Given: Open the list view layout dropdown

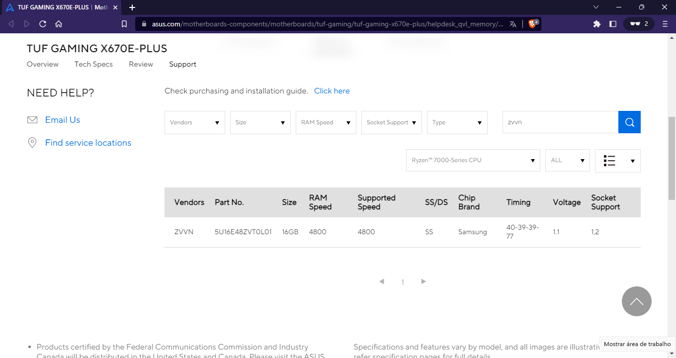Looking at the screenshot, I should coord(618,161).
